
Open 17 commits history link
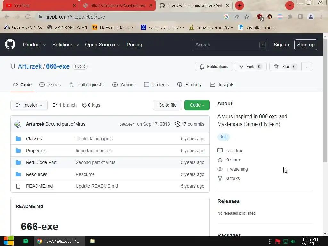tap(190, 124)
